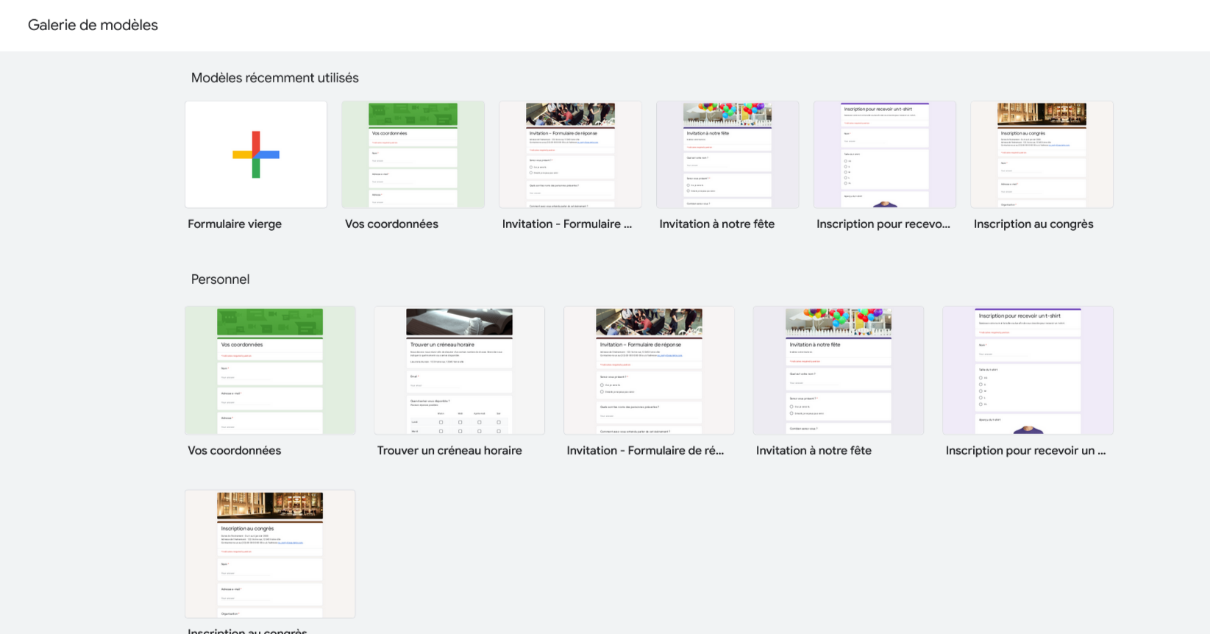Click the 'Inscription pour recevoir un ...' title
The image size is (1210, 634).
point(1025,451)
